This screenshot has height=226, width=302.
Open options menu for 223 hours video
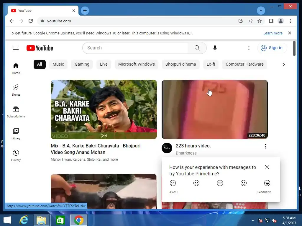(265, 146)
